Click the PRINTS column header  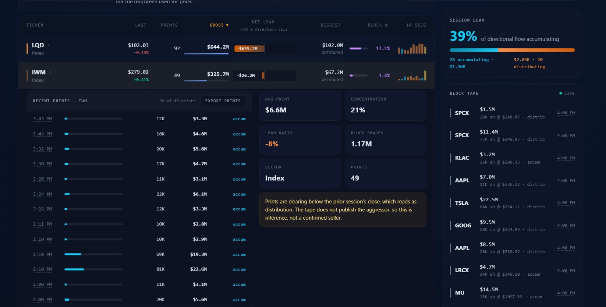point(169,25)
